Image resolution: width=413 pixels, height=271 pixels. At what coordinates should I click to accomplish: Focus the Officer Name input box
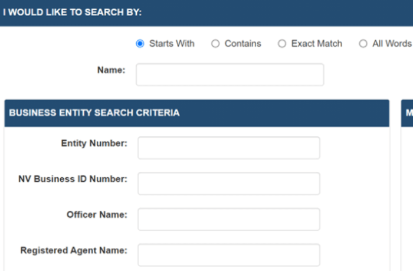pos(229,219)
